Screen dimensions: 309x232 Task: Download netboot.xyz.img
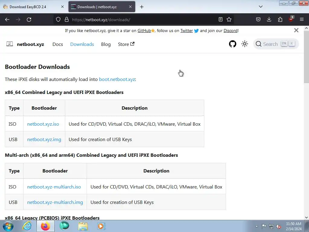(x=44, y=139)
